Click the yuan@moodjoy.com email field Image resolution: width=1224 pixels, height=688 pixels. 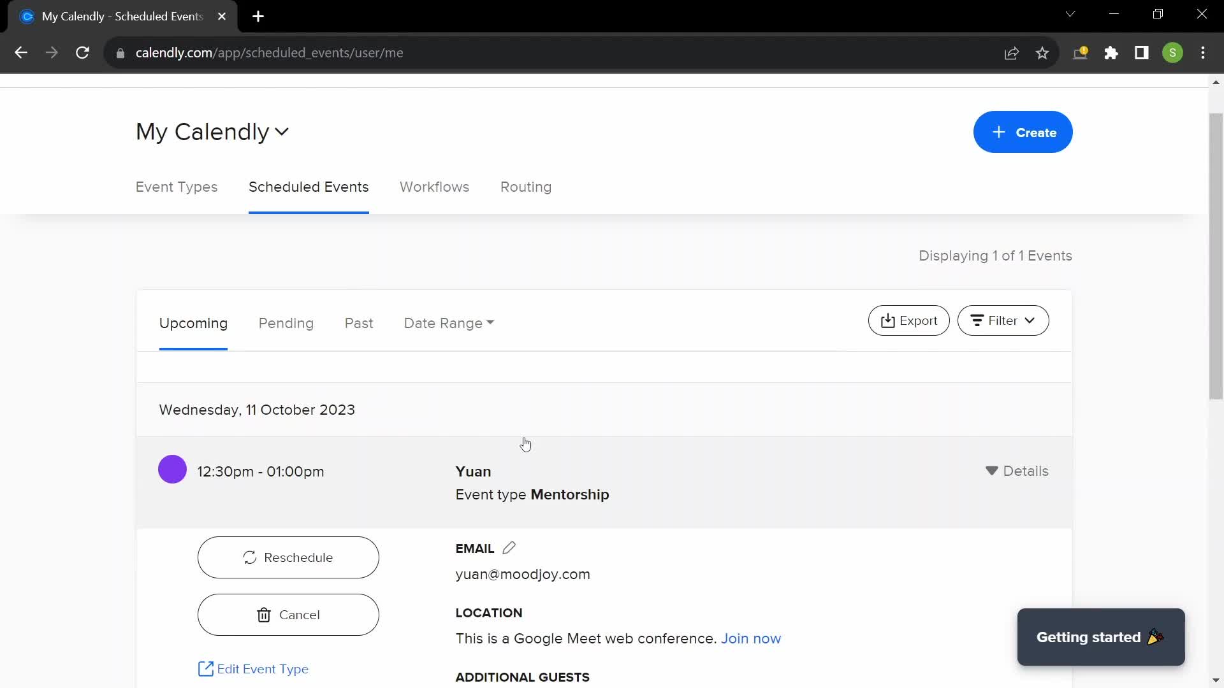pos(523,573)
